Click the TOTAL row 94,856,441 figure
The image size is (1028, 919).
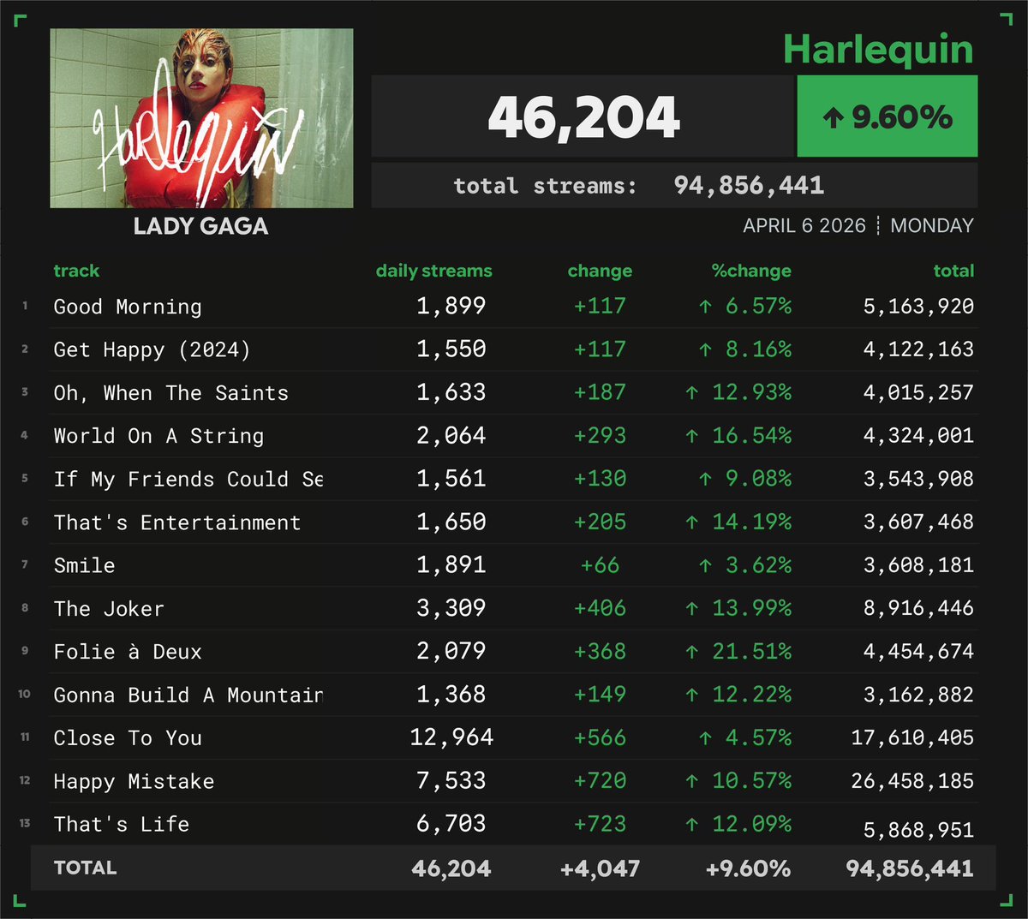[910, 868]
